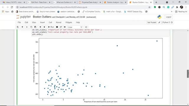Viewport: 189px width, 106px height.
Task: Open the Edit menu
Action: pos(26,22)
